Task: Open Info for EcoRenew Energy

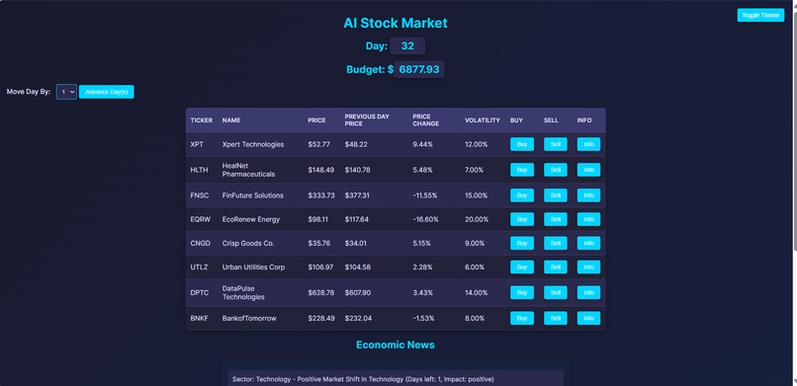Action: (x=588, y=219)
